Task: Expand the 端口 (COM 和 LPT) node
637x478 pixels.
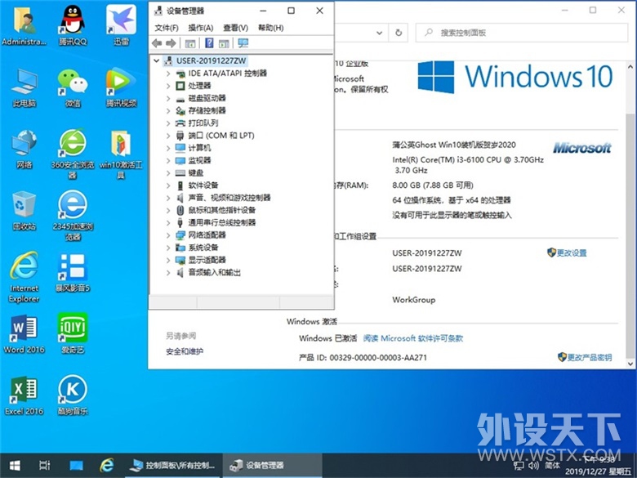Action: [x=168, y=136]
